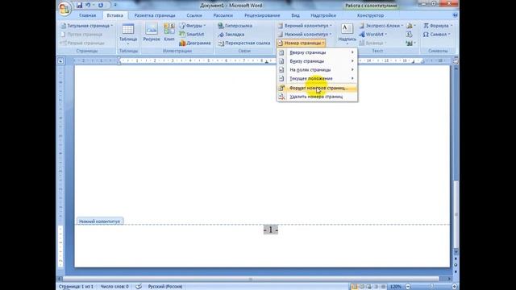The height and width of the screenshot is (290, 516).
Task: Insert Клип clip art
Action: (x=169, y=33)
